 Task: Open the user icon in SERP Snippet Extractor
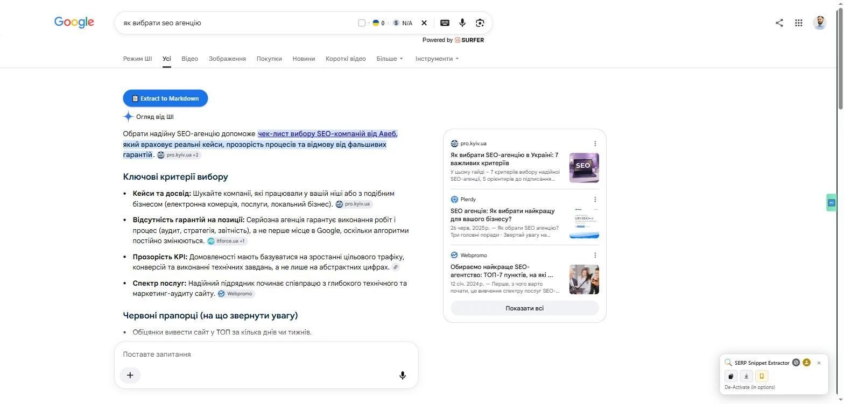pos(806,363)
